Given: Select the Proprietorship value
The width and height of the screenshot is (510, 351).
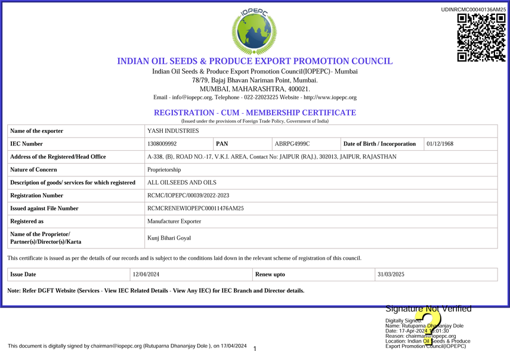Looking at the screenshot, I should [x=164, y=170].
